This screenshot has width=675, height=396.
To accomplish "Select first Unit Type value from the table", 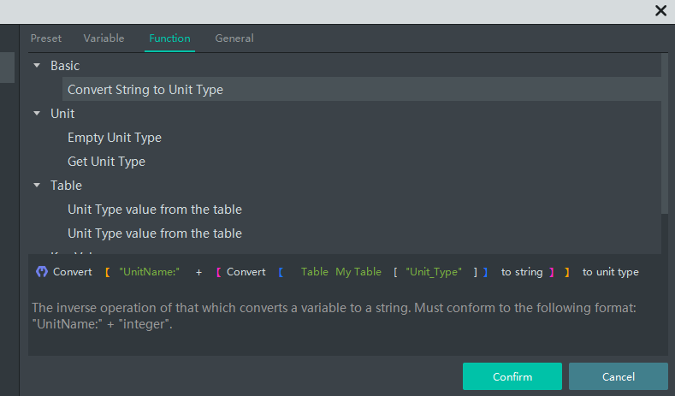I will pos(155,209).
